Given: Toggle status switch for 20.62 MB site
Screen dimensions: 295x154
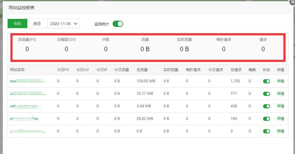Looking at the screenshot, I should click(x=267, y=119).
